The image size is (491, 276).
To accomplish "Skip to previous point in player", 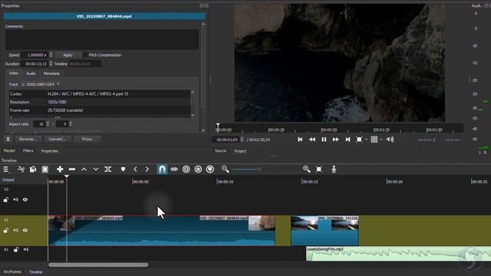I will point(300,140).
